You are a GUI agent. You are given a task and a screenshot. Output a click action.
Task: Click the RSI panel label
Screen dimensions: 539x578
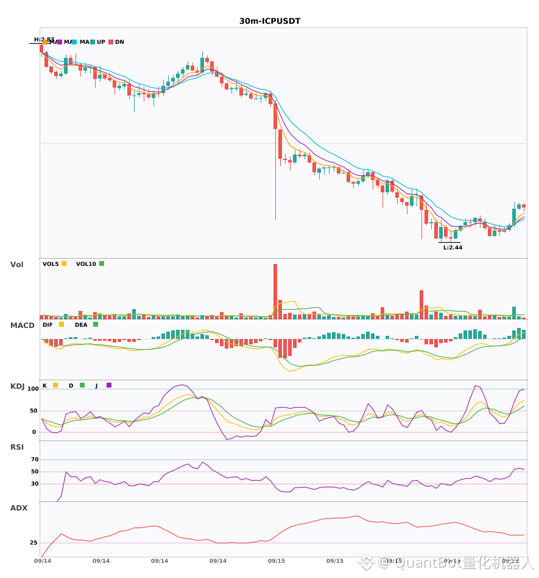click(x=17, y=447)
